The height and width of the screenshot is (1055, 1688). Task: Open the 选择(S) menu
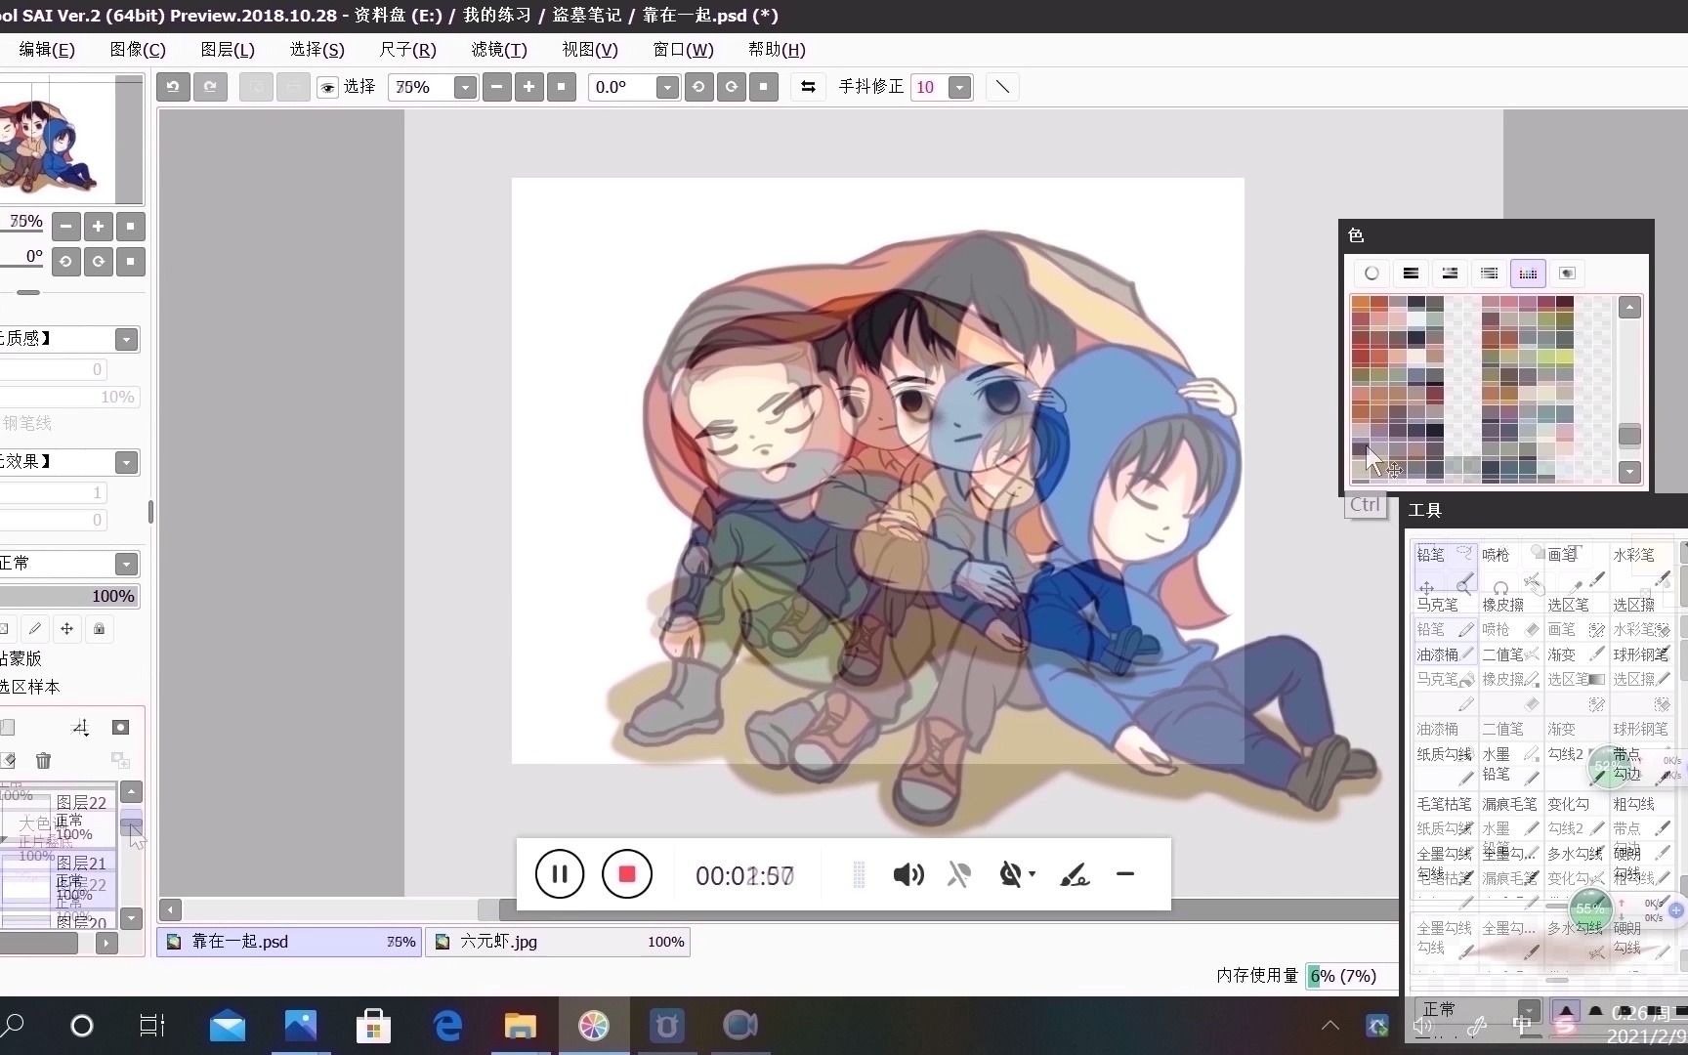[317, 50]
